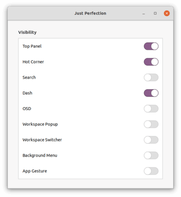Minimize the Just Perfection window
This screenshot has height=197, width=181.
[x=144, y=14]
